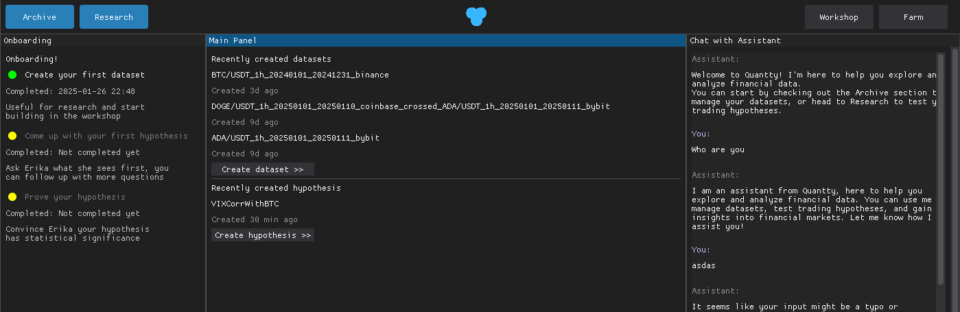Click yellow dot beside Prove your hypothesis
Viewport: 960px width, 312px height.
(x=12, y=197)
